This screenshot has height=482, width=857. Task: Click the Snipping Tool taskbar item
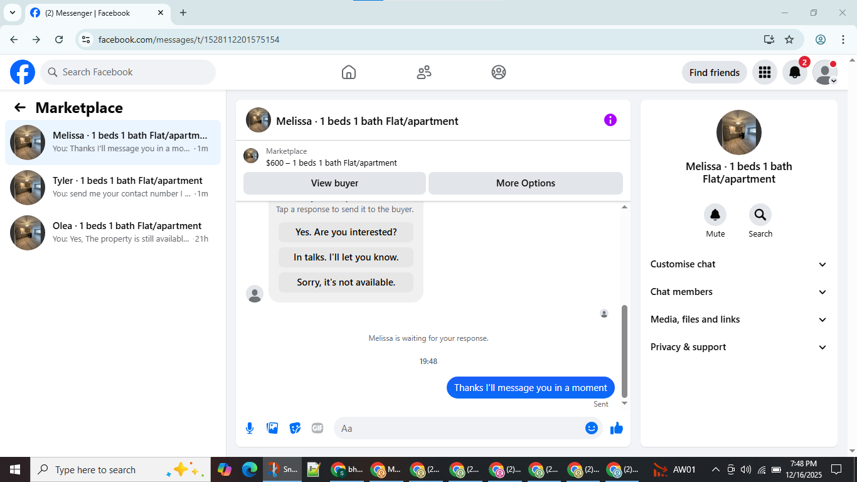pyautogui.click(x=283, y=469)
